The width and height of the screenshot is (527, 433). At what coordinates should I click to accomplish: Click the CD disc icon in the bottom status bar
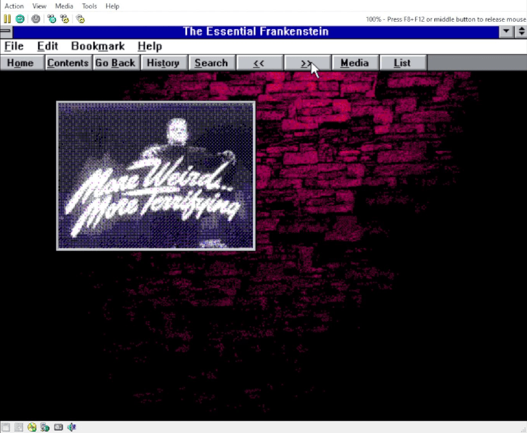(32, 427)
